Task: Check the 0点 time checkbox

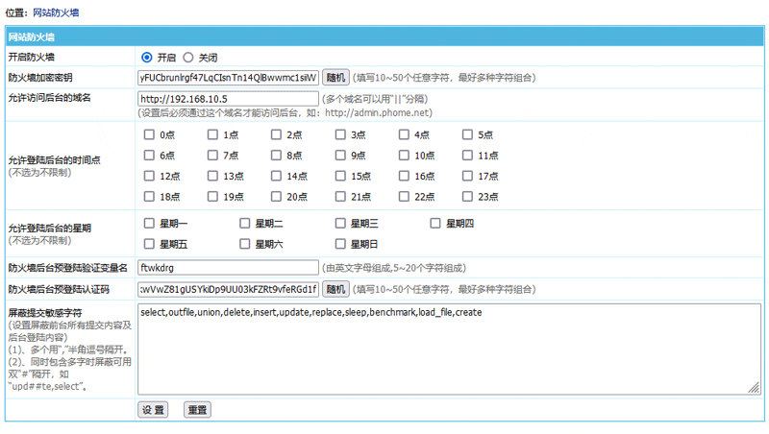Action: 149,134
